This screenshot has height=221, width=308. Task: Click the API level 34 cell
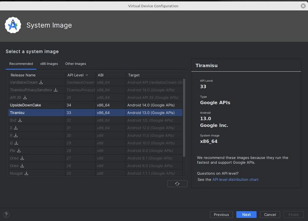click(80, 105)
